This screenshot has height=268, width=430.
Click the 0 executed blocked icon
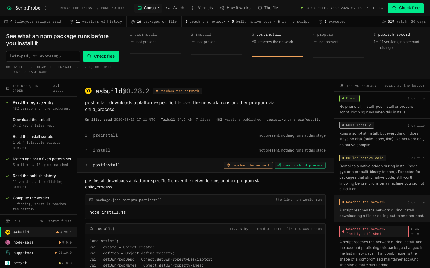click(320, 22)
